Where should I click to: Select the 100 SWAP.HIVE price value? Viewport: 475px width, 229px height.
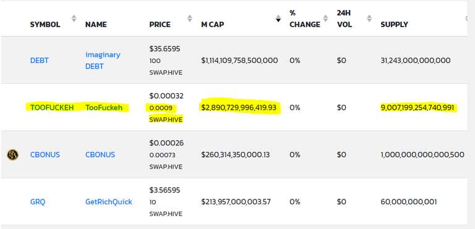(x=166, y=67)
